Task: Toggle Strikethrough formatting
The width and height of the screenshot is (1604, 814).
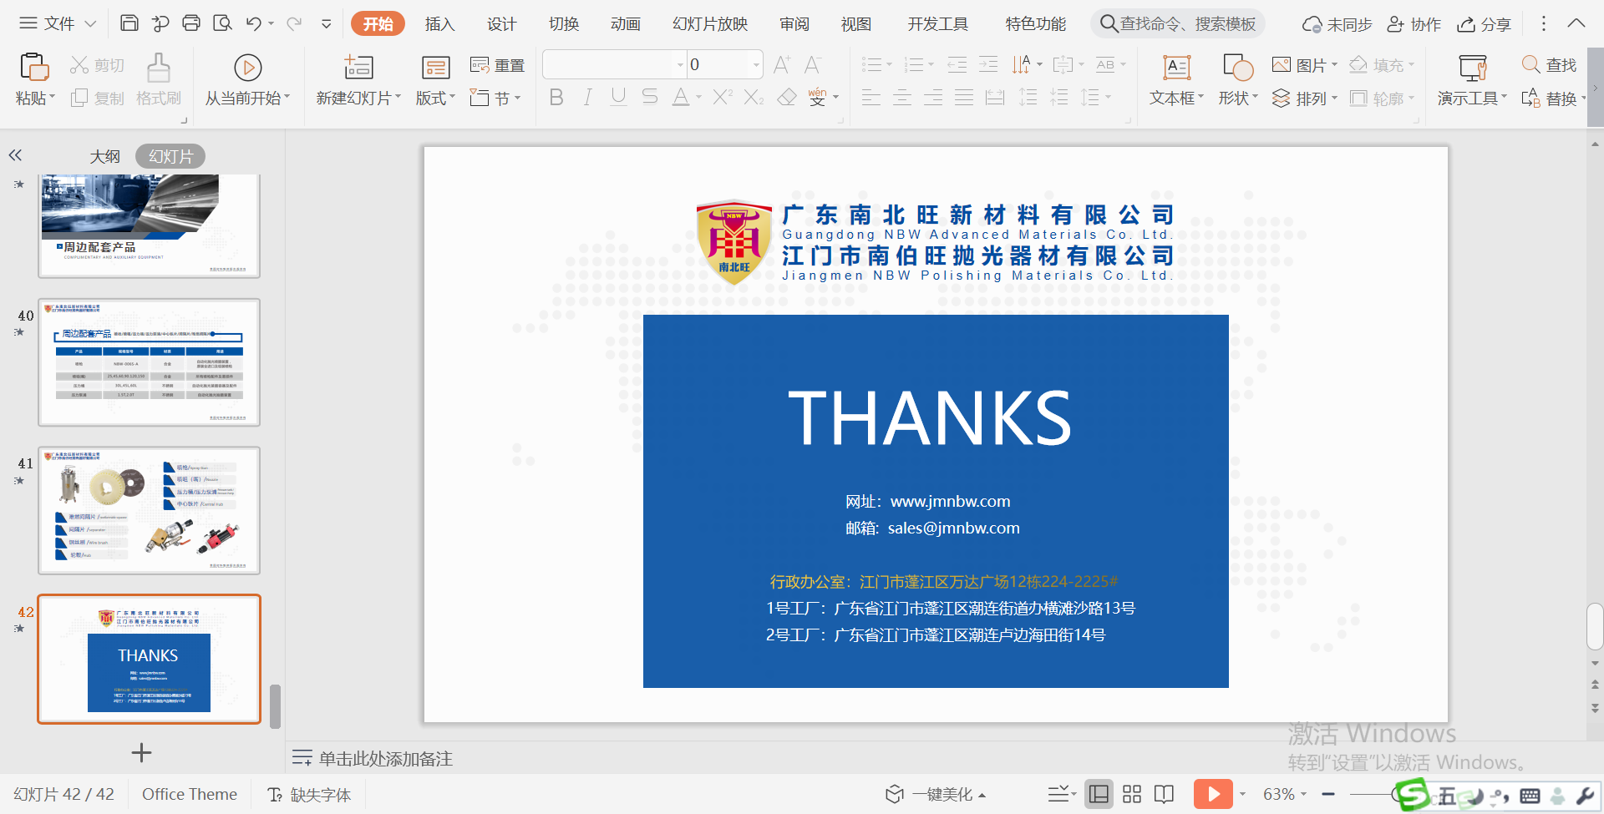Action: pos(650,98)
